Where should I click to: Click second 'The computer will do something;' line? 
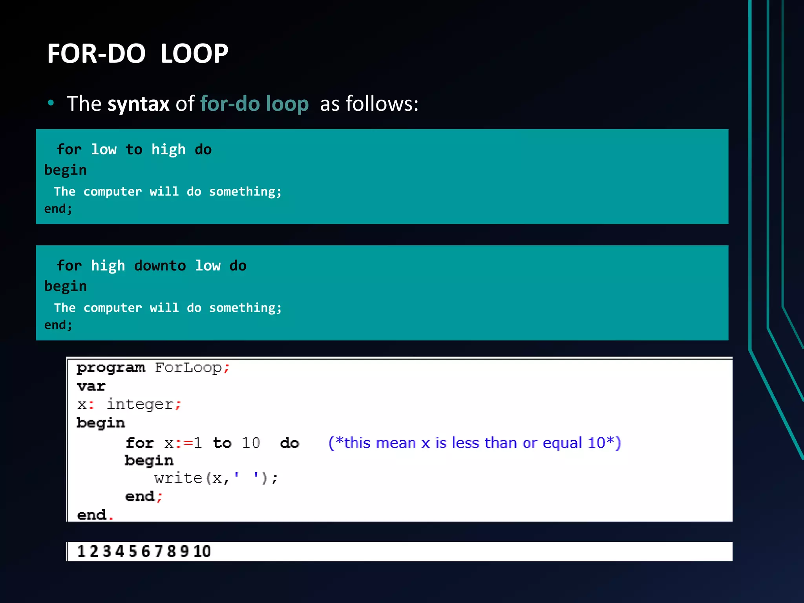click(168, 308)
